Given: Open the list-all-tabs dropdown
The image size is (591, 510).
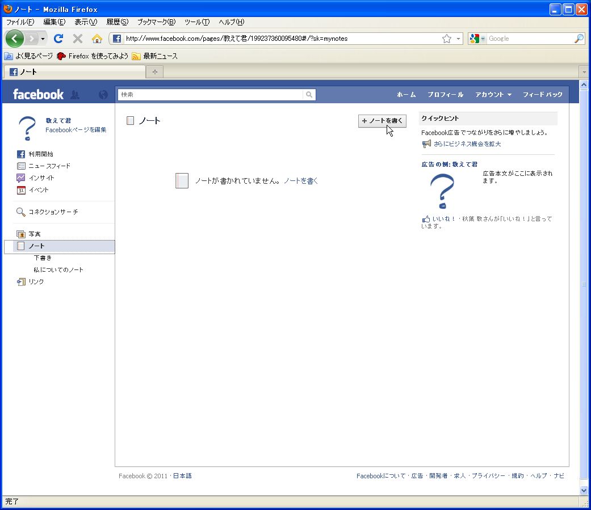Looking at the screenshot, I should pos(584,71).
